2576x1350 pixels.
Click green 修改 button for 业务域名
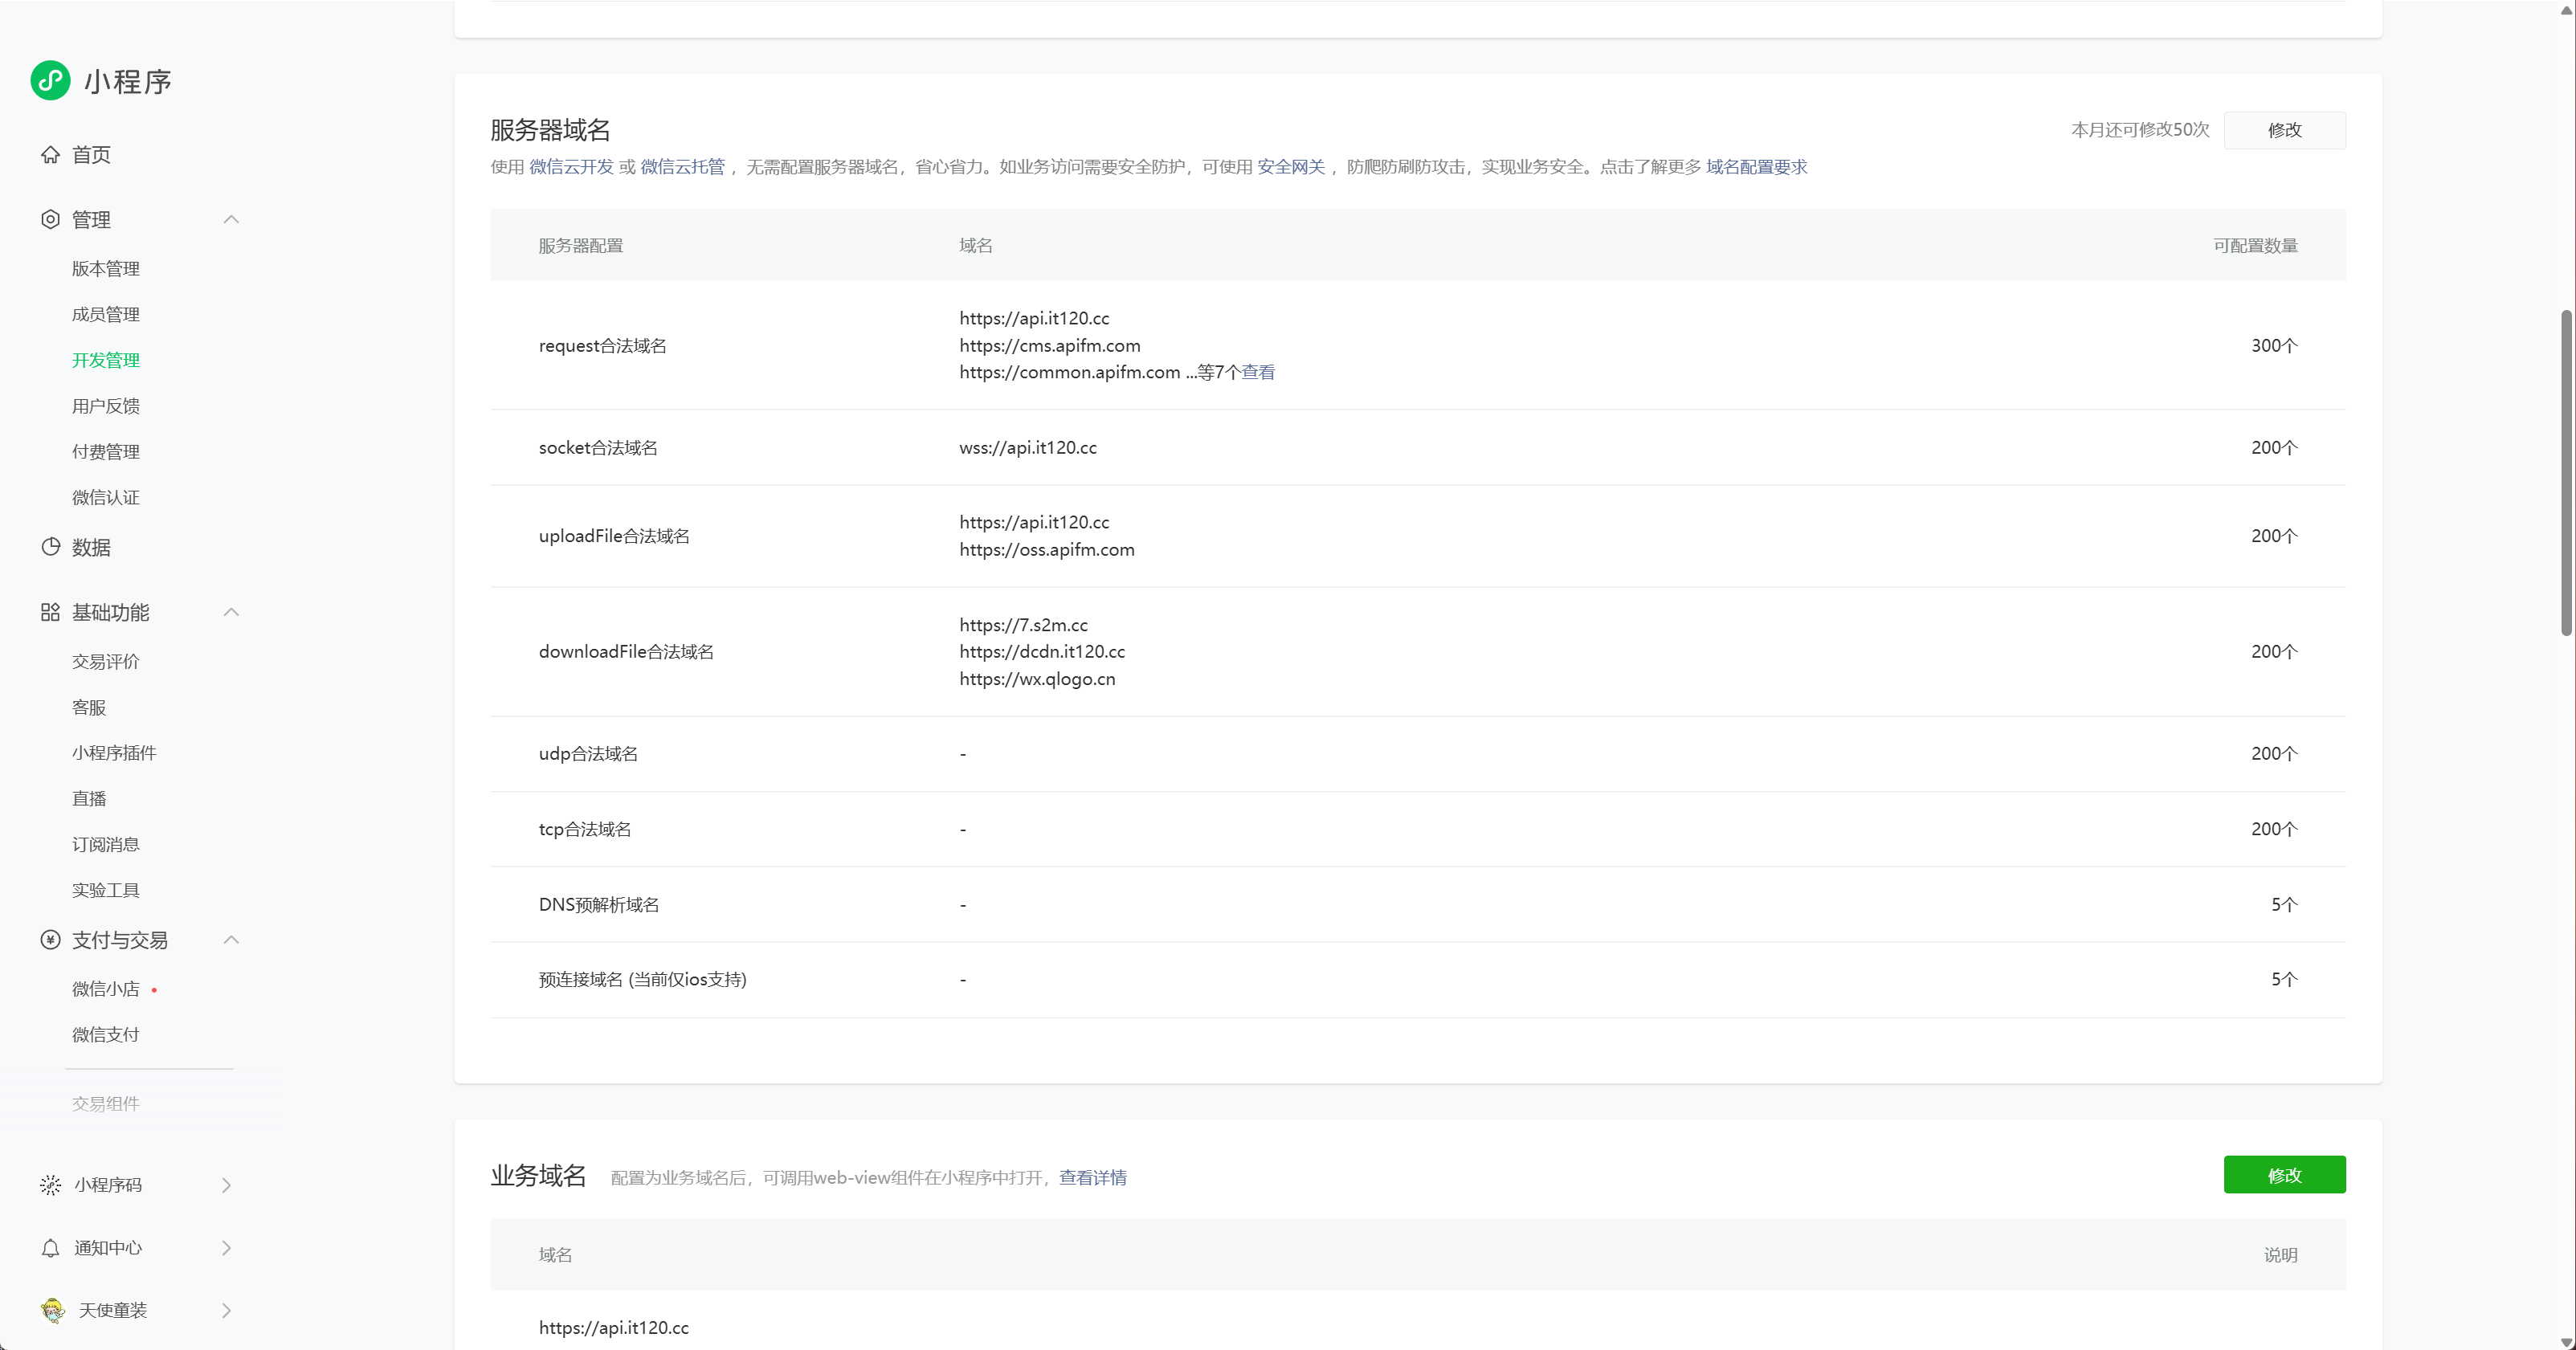point(2284,1175)
